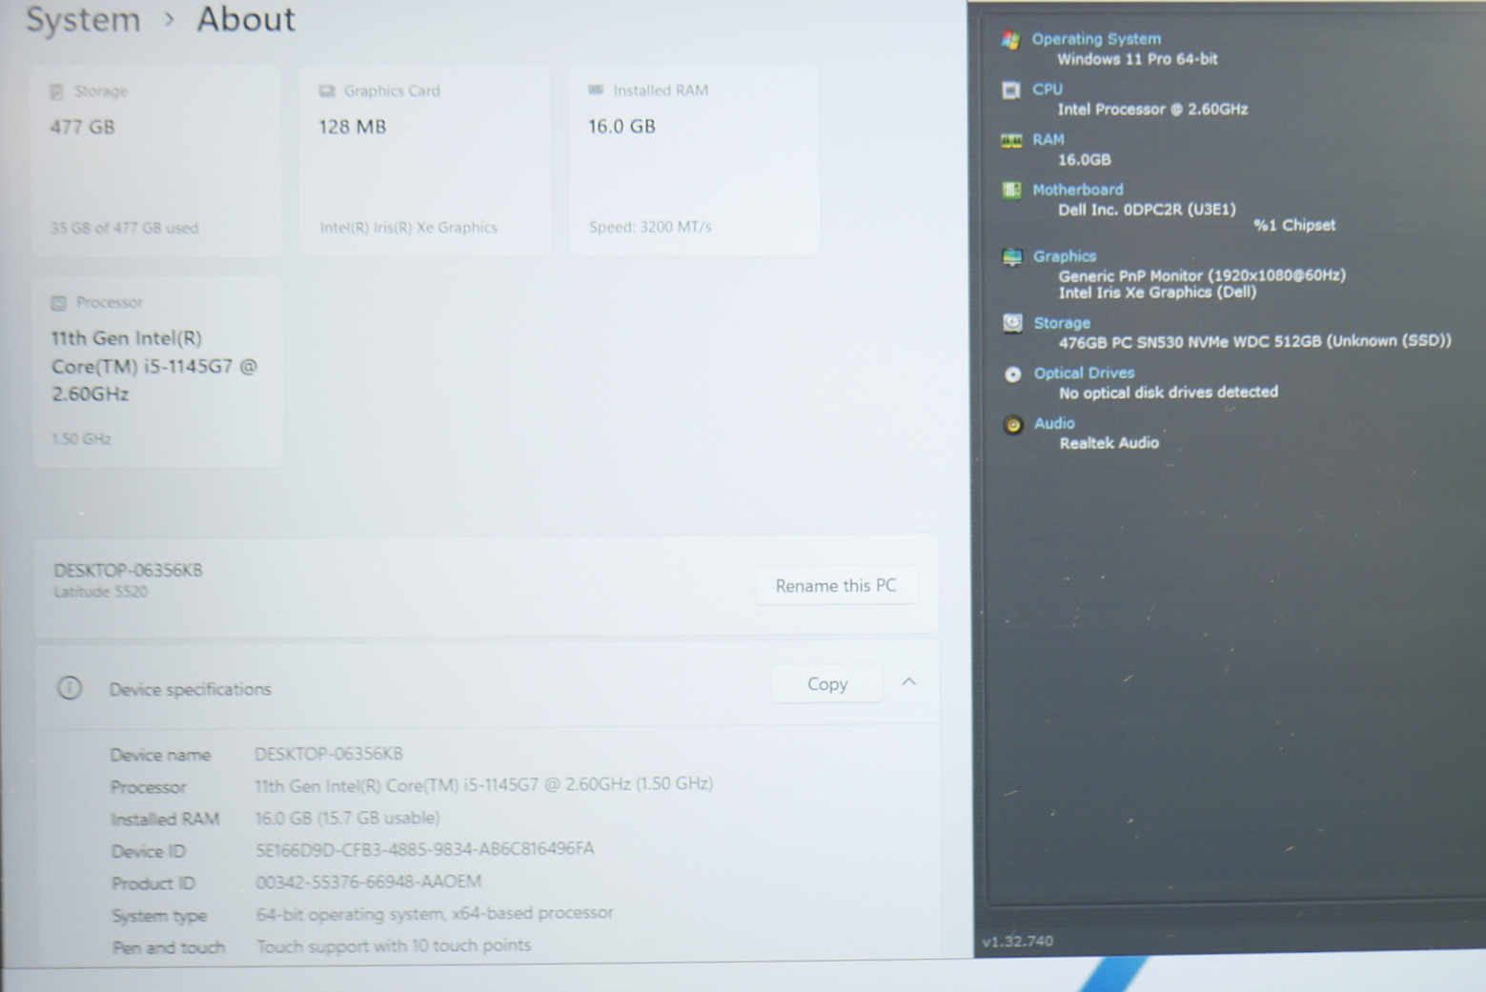The height and width of the screenshot is (992, 1486).
Task: Click the Realtek Audio text
Action: click(x=1109, y=443)
